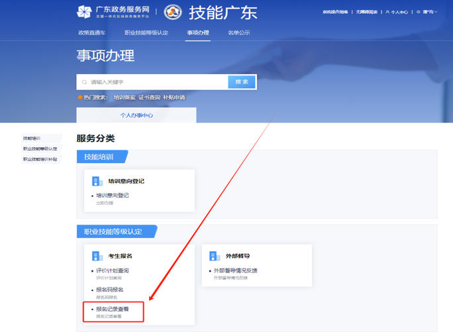453x332 pixels.
Task: Jump to 职业技能培训补贴 in side navigation
Action: 40,159
